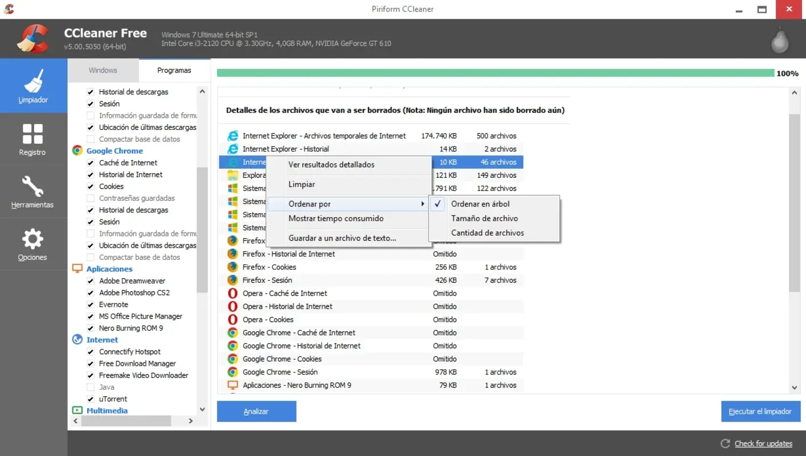This screenshot has width=806, height=456.
Task: Open Opciones via the gear icon
Action: (32, 238)
